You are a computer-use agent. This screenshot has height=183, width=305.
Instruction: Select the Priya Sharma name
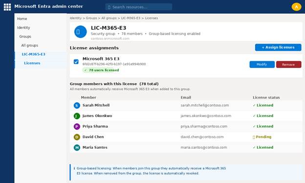[95, 126]
